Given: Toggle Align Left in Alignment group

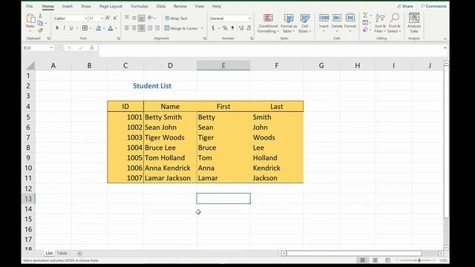Looking at the screenshot, I should point(127,28).
